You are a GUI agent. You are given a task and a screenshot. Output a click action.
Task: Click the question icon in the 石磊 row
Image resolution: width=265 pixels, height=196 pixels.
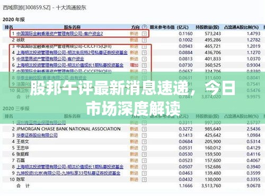144,161
